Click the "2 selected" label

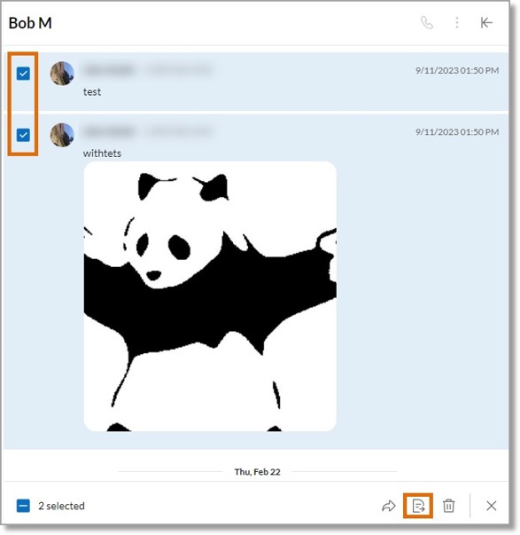point(61,506)
